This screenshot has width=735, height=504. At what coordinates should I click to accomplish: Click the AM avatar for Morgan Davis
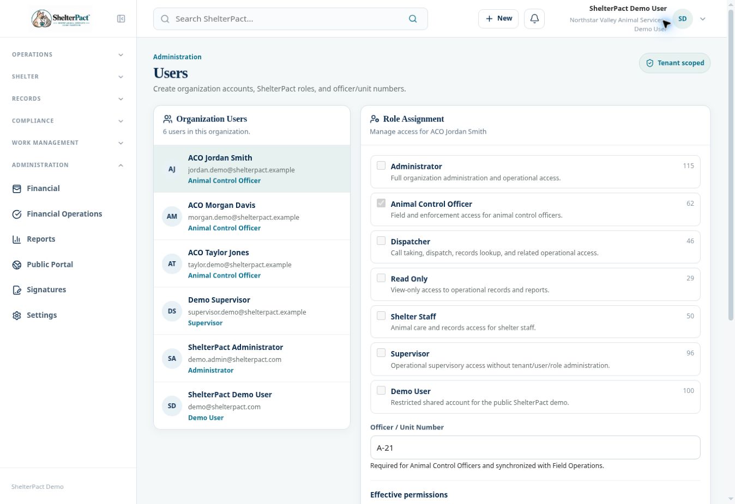coord(172,216)
